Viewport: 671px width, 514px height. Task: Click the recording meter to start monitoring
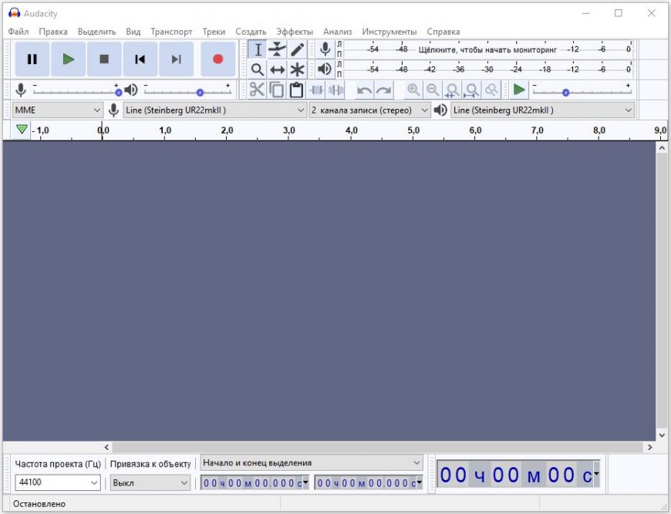487,49
